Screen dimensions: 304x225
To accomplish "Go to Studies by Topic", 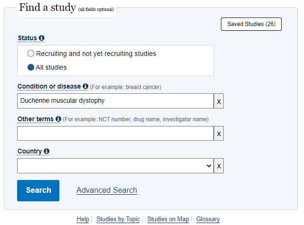I will point(118,219).
